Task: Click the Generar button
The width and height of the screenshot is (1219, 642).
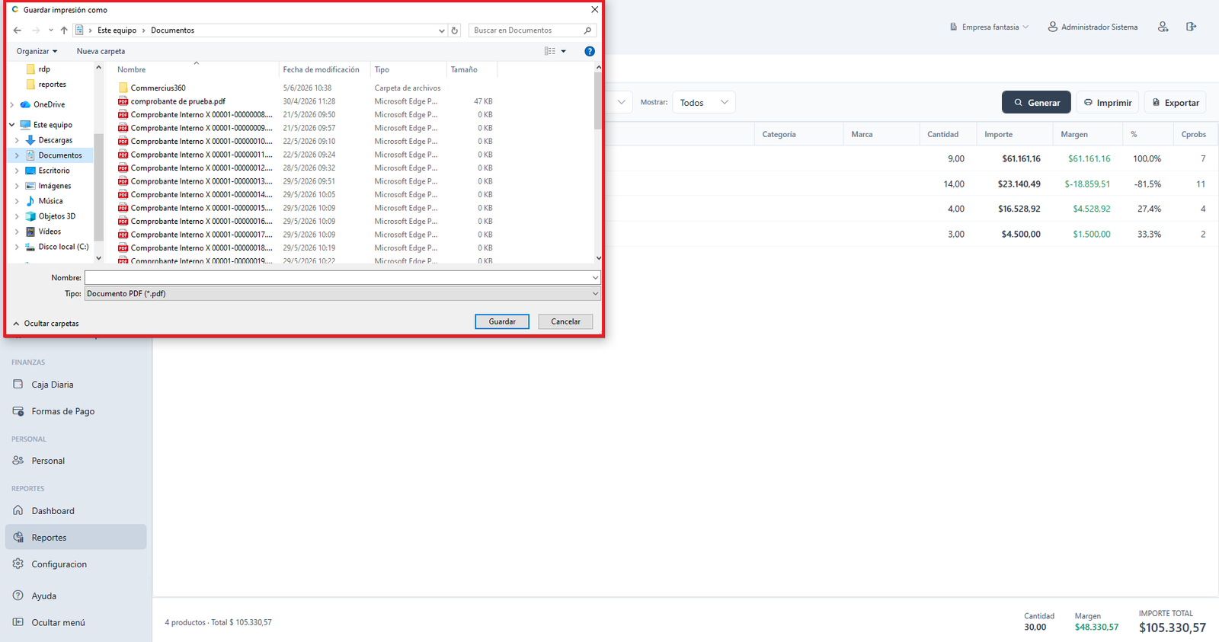Action: coord(1036,103)
